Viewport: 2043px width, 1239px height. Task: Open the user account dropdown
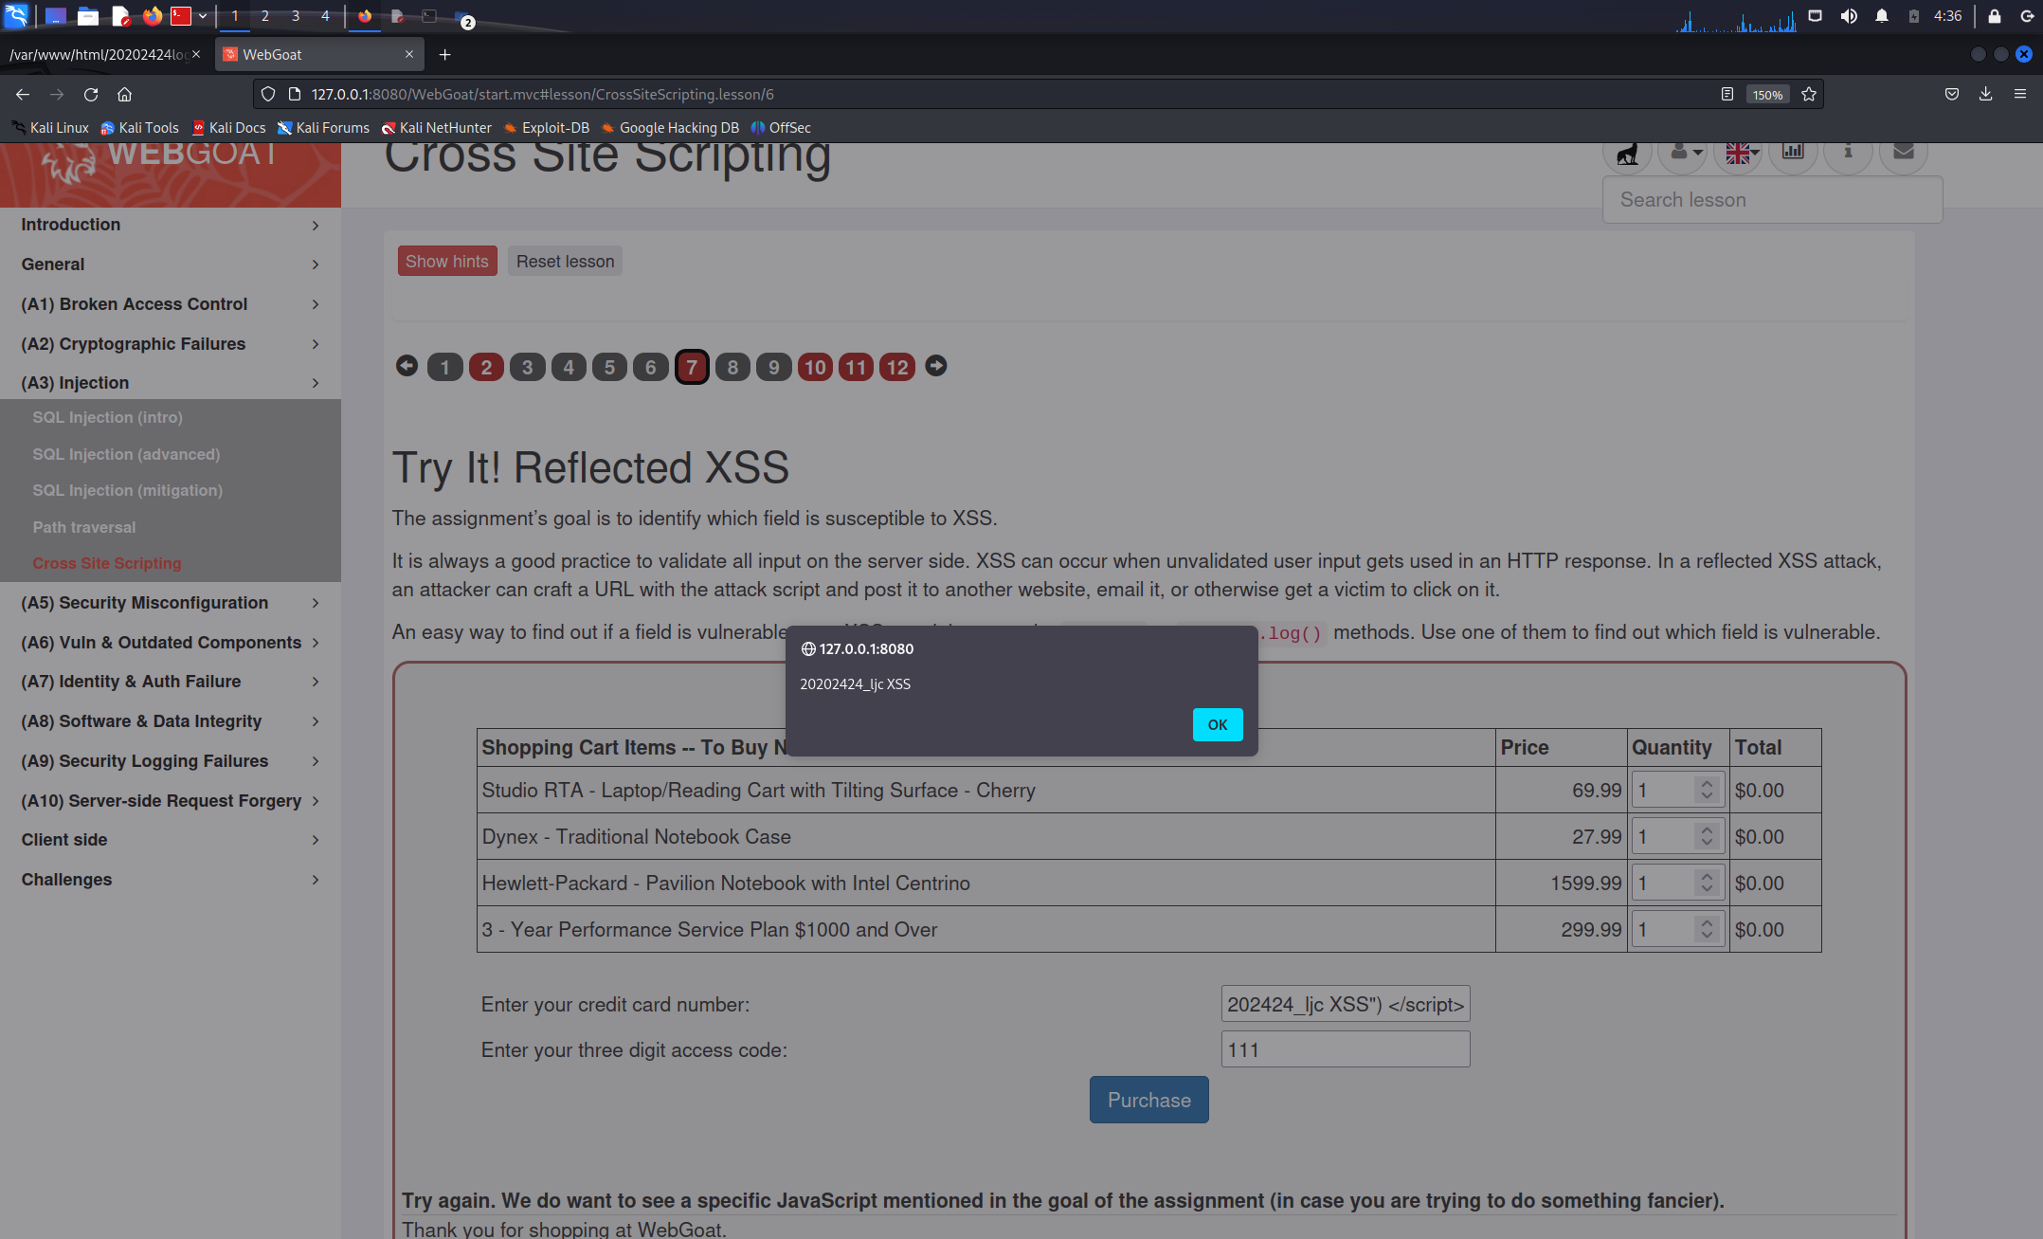point(1683,153)
